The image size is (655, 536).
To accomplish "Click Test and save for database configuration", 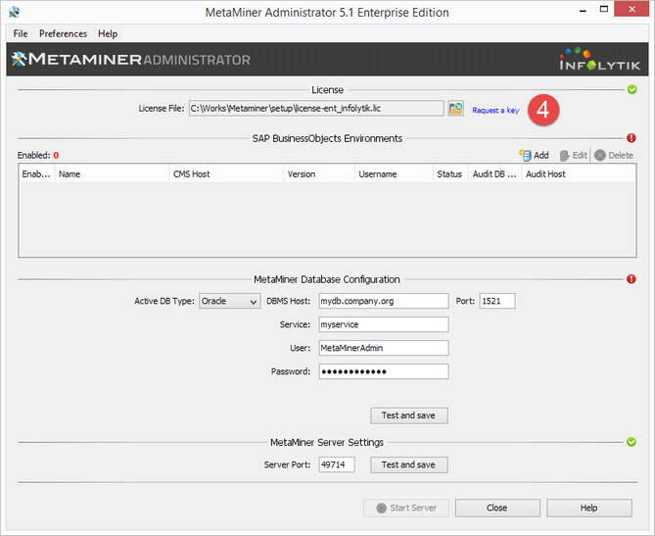I will tap(409, 415).
